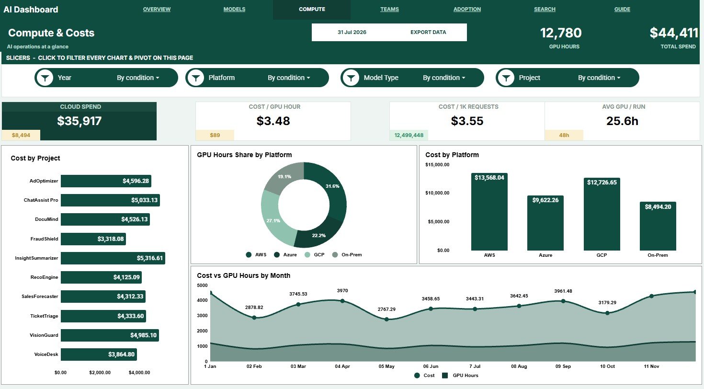The image size is (704, 389).
Task: Click the 31 Jul 2026 date cell
Action: pos(352,32)
